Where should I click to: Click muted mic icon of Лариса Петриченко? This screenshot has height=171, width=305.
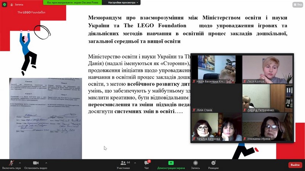pos(245,110)
